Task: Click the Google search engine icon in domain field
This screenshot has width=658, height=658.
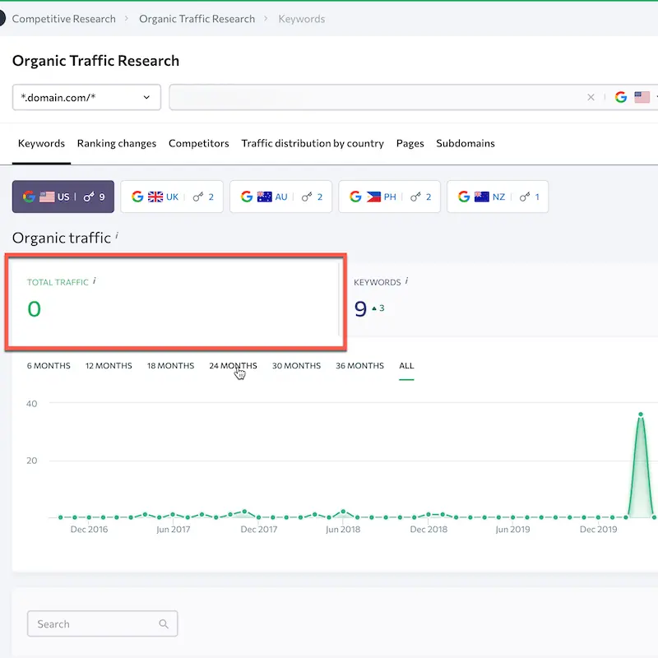Action: point(621,97)
